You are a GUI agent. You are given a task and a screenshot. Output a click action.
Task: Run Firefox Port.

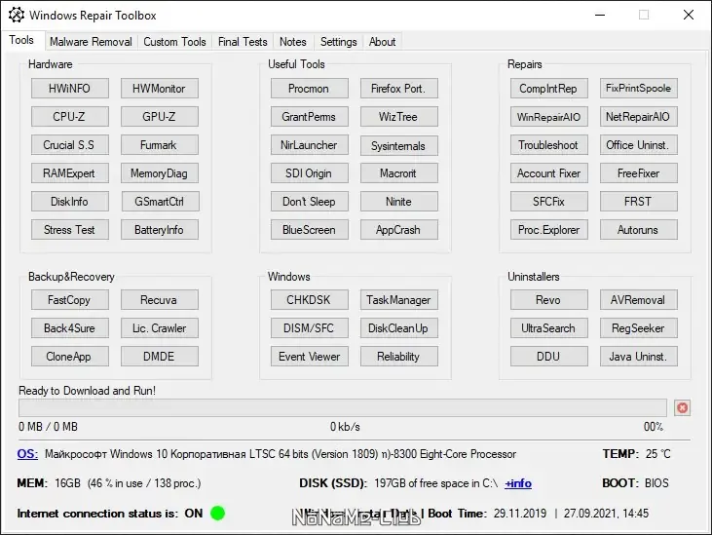(399, 88)
